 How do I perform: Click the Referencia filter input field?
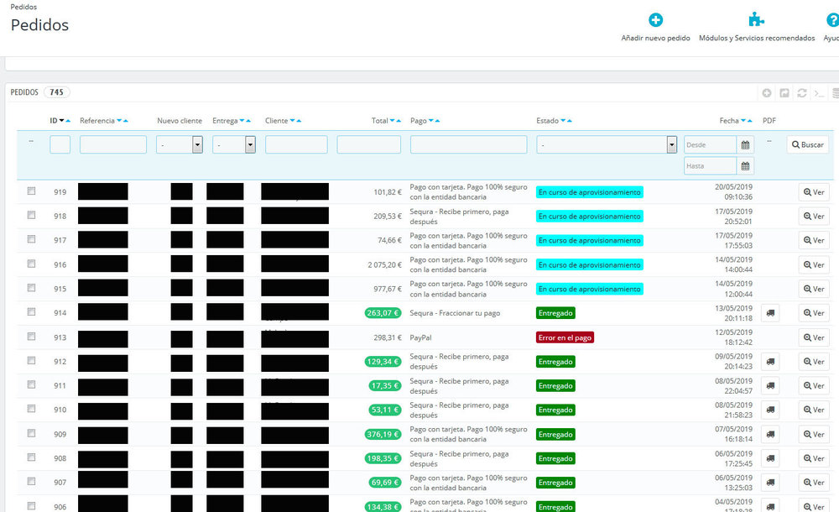(112, 145)
